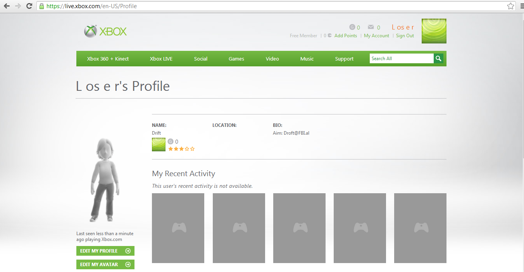Image resolution: width=524 pixels, height=272 pixels.
Task: Click the L o s e r gamertag link
Action: pyautogui.click(x=403, y=27)
